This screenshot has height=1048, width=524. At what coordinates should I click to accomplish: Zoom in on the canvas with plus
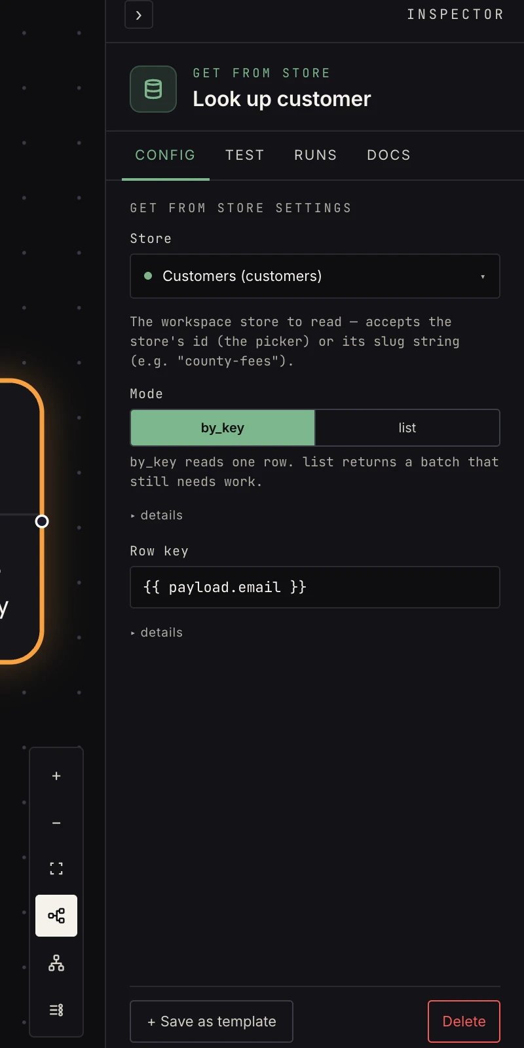click(56, 776)
